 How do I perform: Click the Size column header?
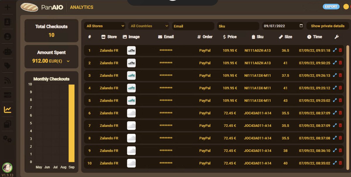pyautogui.click(x=285, y=37)
